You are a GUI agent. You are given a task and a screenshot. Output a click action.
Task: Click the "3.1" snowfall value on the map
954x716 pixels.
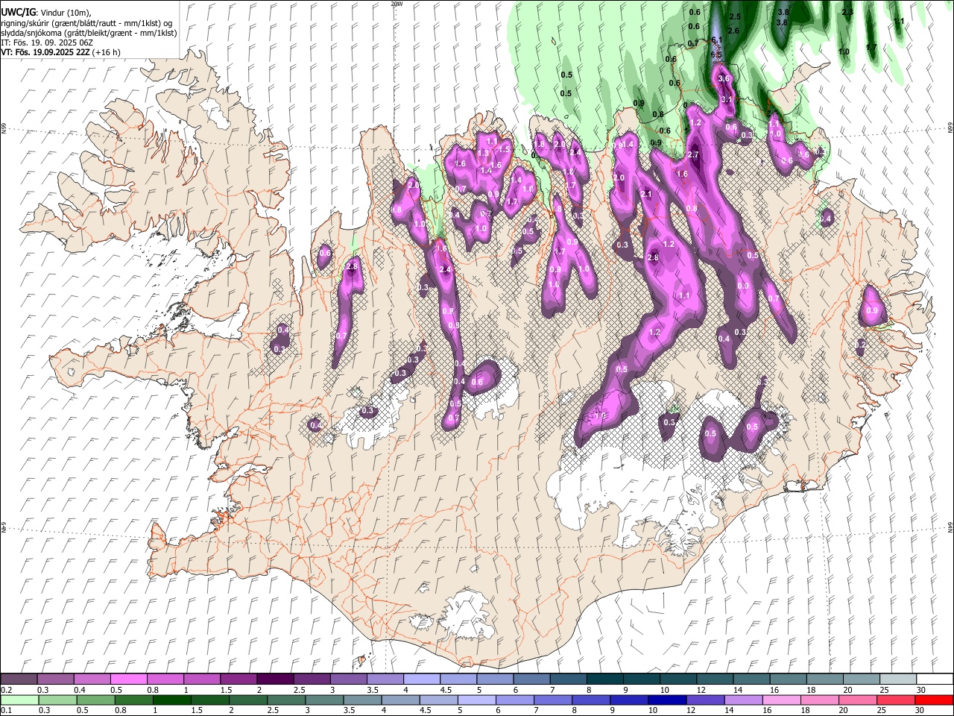[727, 99]
